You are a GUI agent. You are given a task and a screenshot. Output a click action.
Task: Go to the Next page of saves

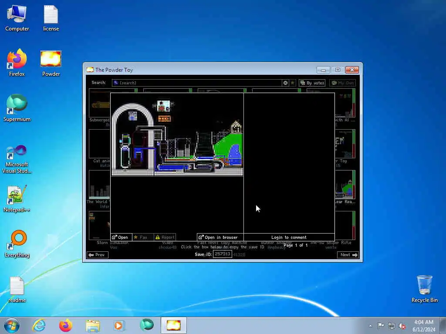[348, 255]
